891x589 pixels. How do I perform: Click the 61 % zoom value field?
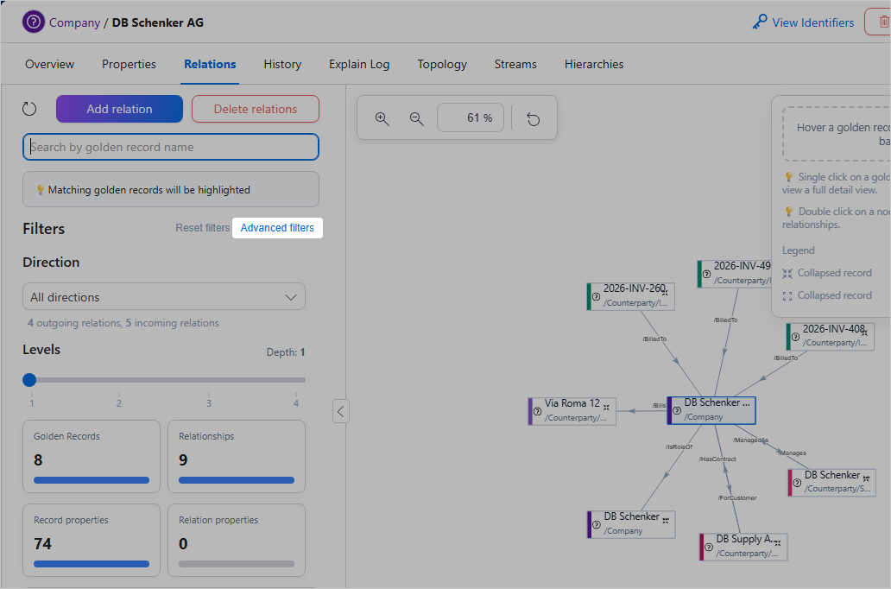(471, 117)
